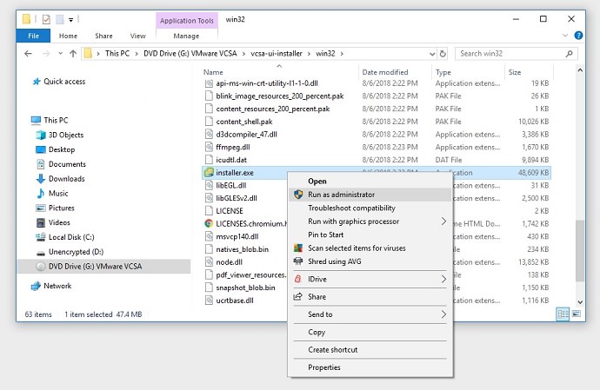The height and width of the screenshot is (390, 600).
Task: Click the Music note icon
Action: (x=41, y=193)
